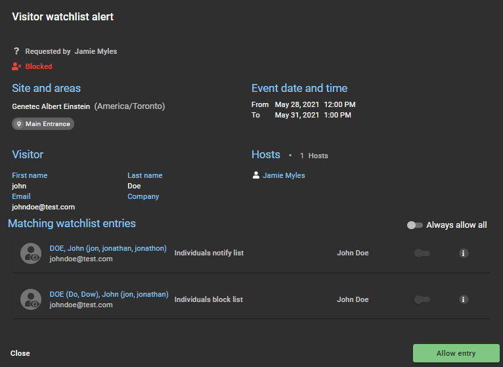Click the red Blocked person icon
The height and width of the screenshot is (367, 503).
17,66
